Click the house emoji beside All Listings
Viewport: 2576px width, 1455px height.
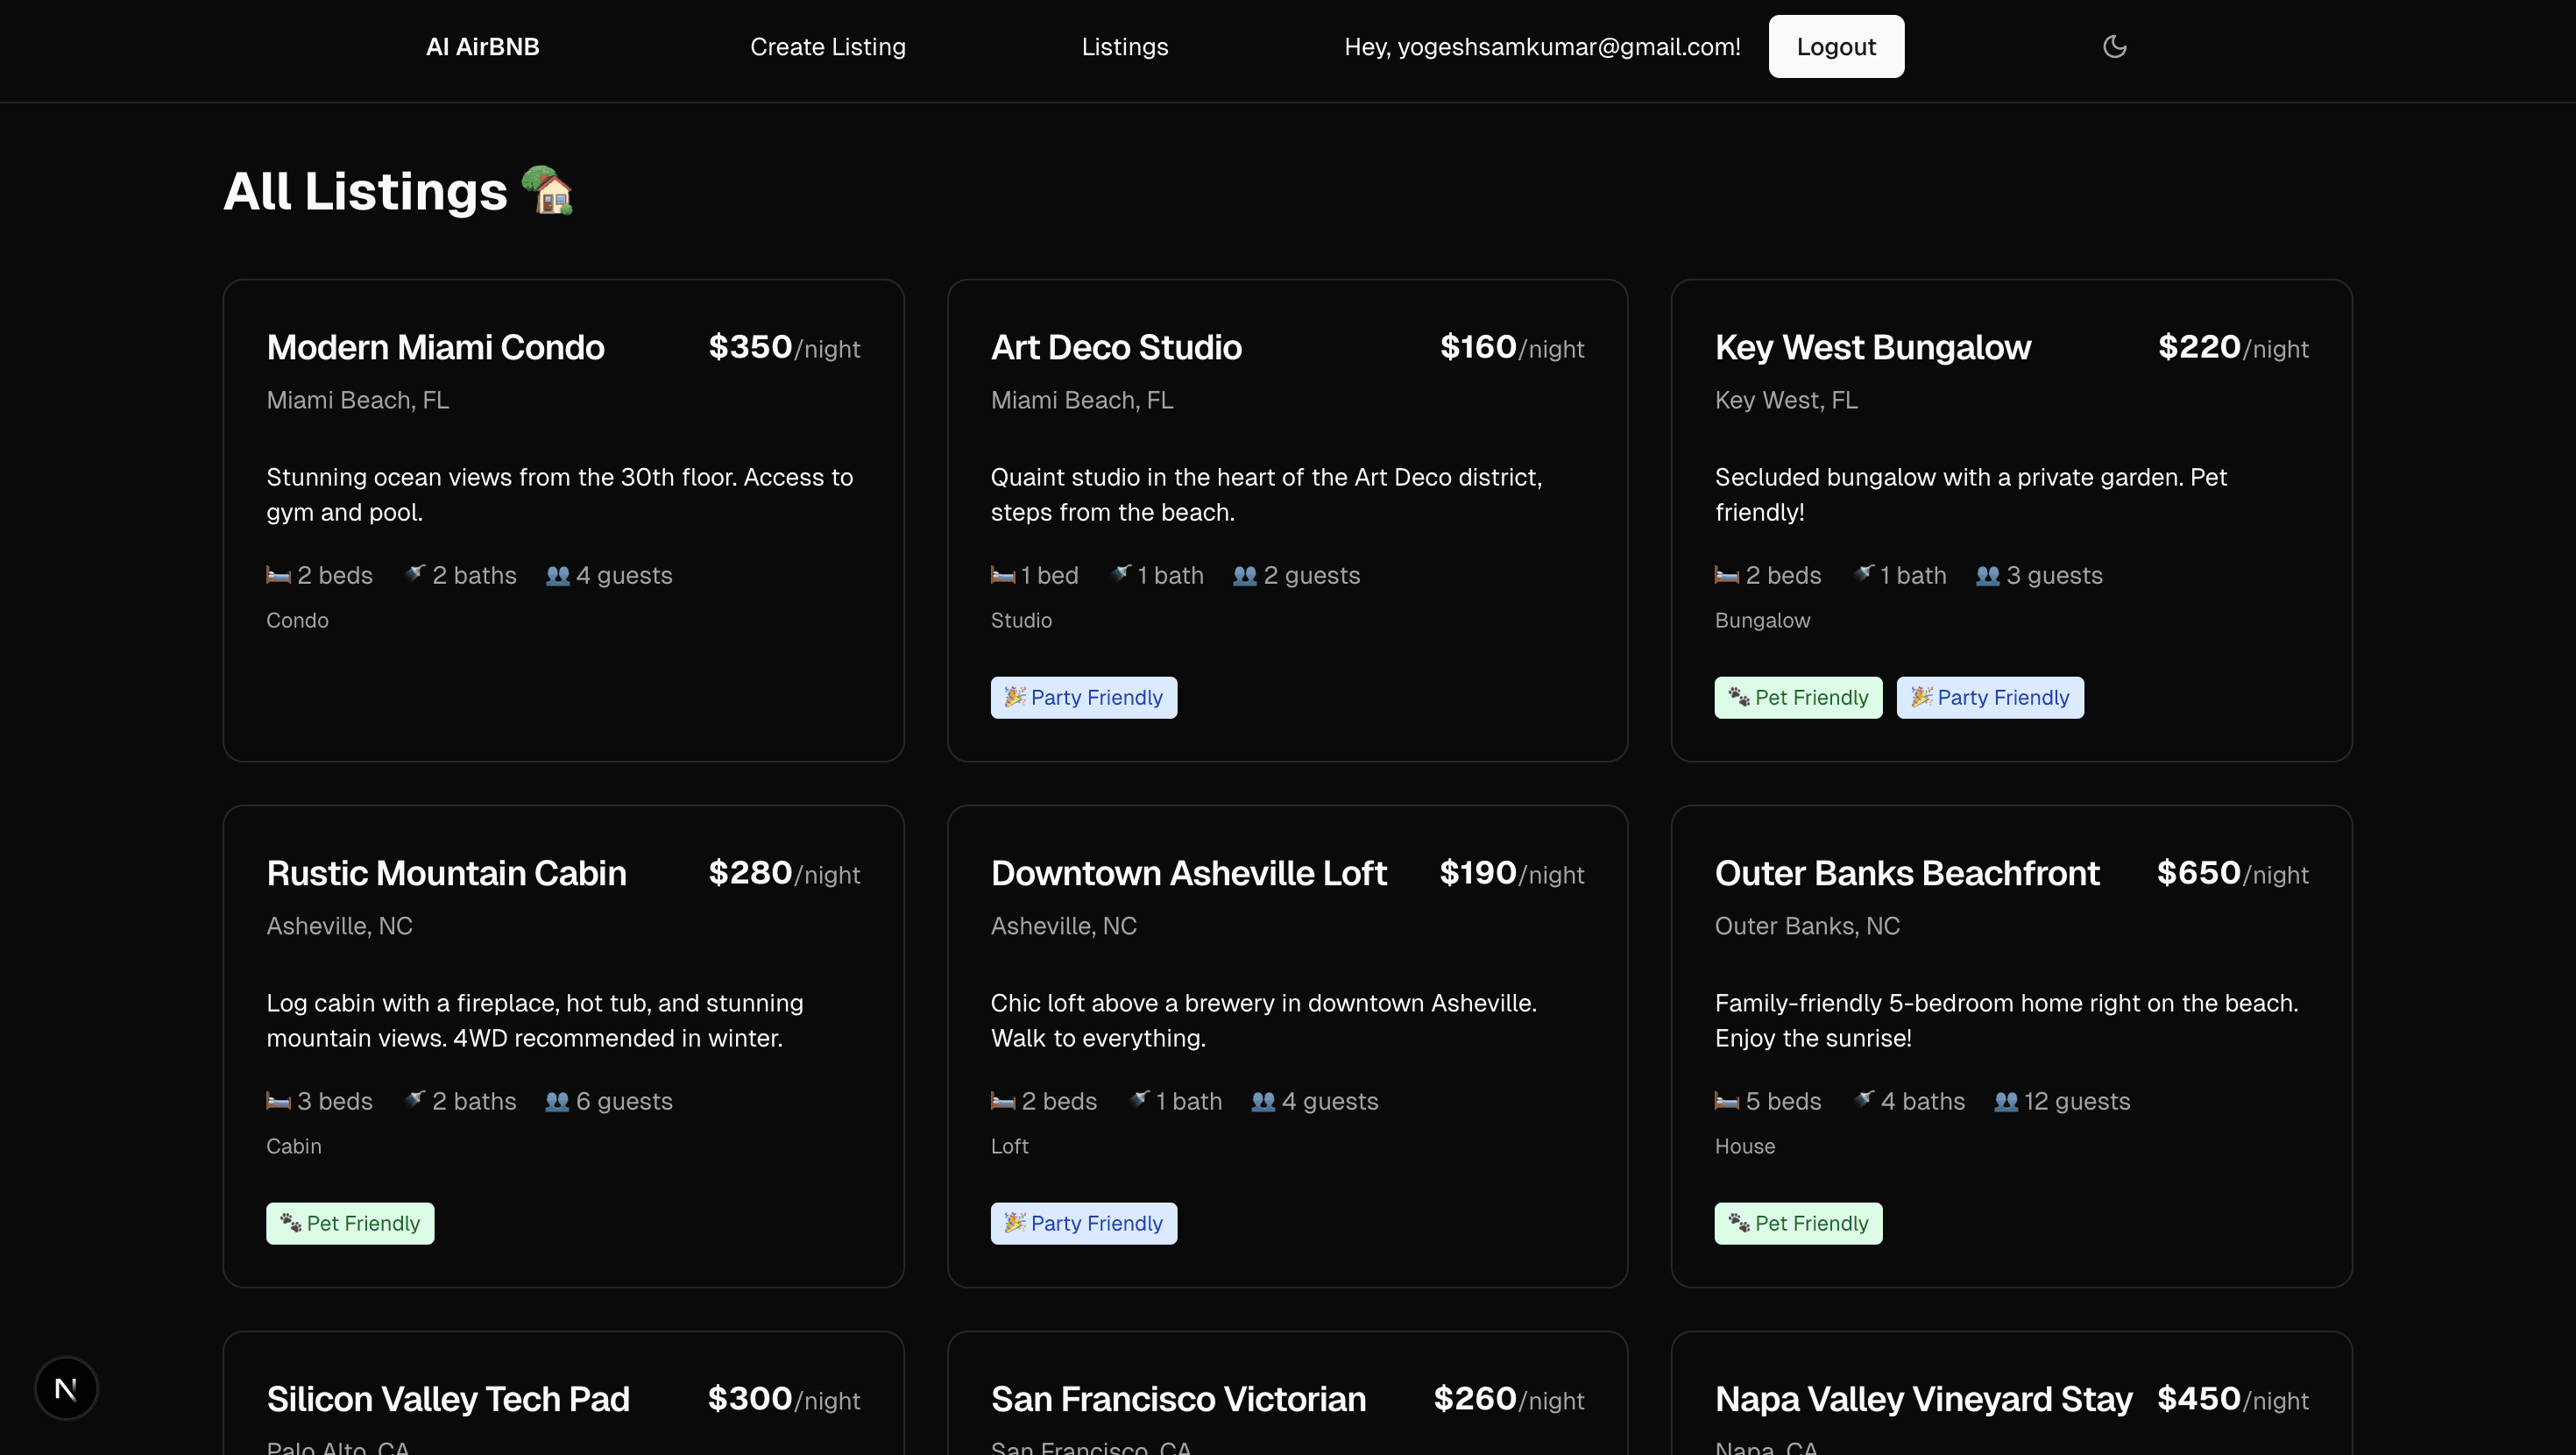point(548,190)
